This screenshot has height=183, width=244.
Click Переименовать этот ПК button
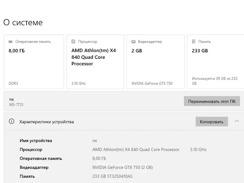212,101
